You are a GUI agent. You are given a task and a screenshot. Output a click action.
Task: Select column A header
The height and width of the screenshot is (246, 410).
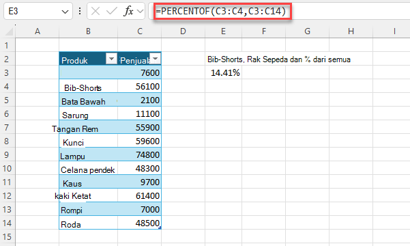[38, 31]
